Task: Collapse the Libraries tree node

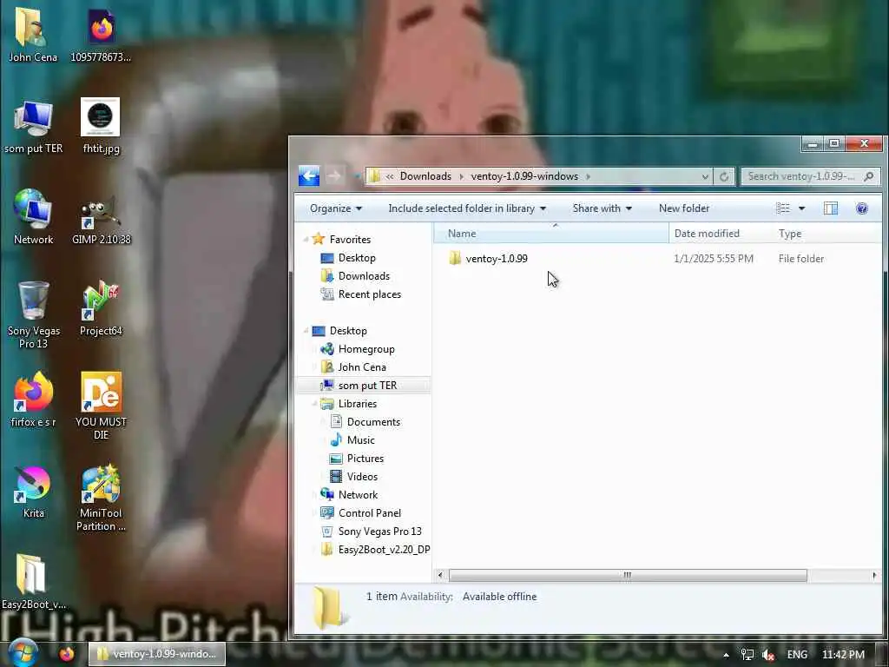Action: click(x=314, y=403)
